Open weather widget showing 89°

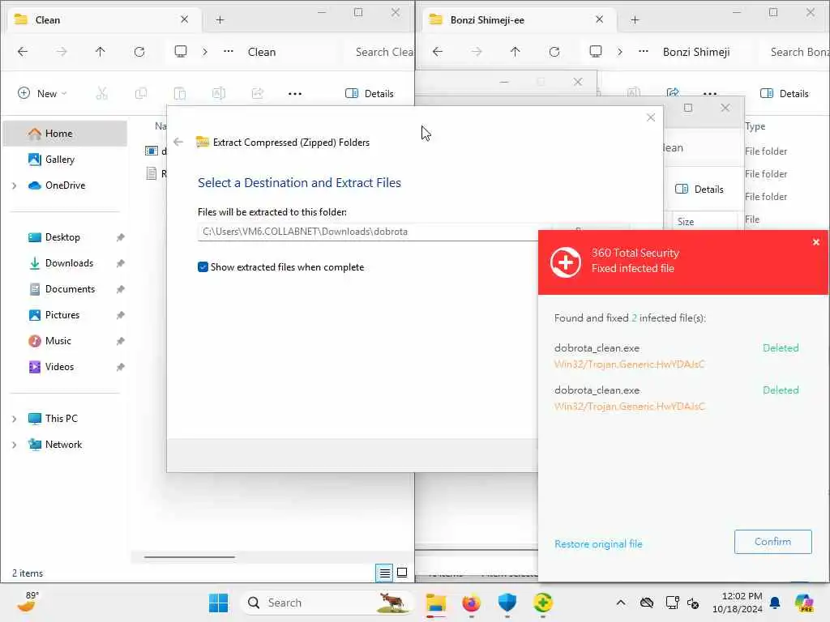[x=28, y=602]
